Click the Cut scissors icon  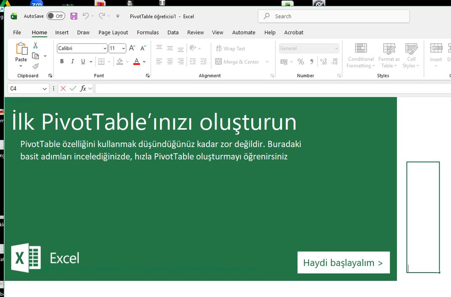(35, 46)
